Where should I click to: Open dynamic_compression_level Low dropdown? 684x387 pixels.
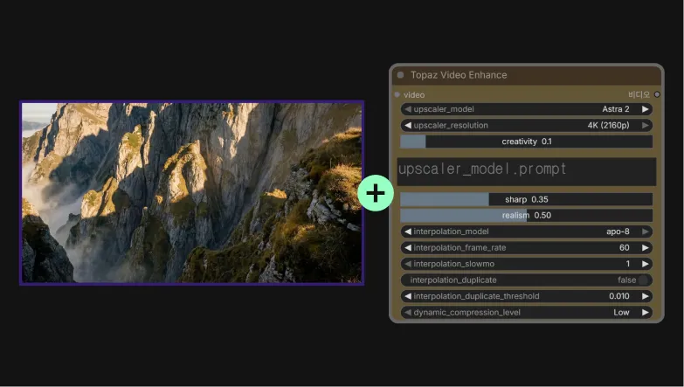[x=527, y=313]
